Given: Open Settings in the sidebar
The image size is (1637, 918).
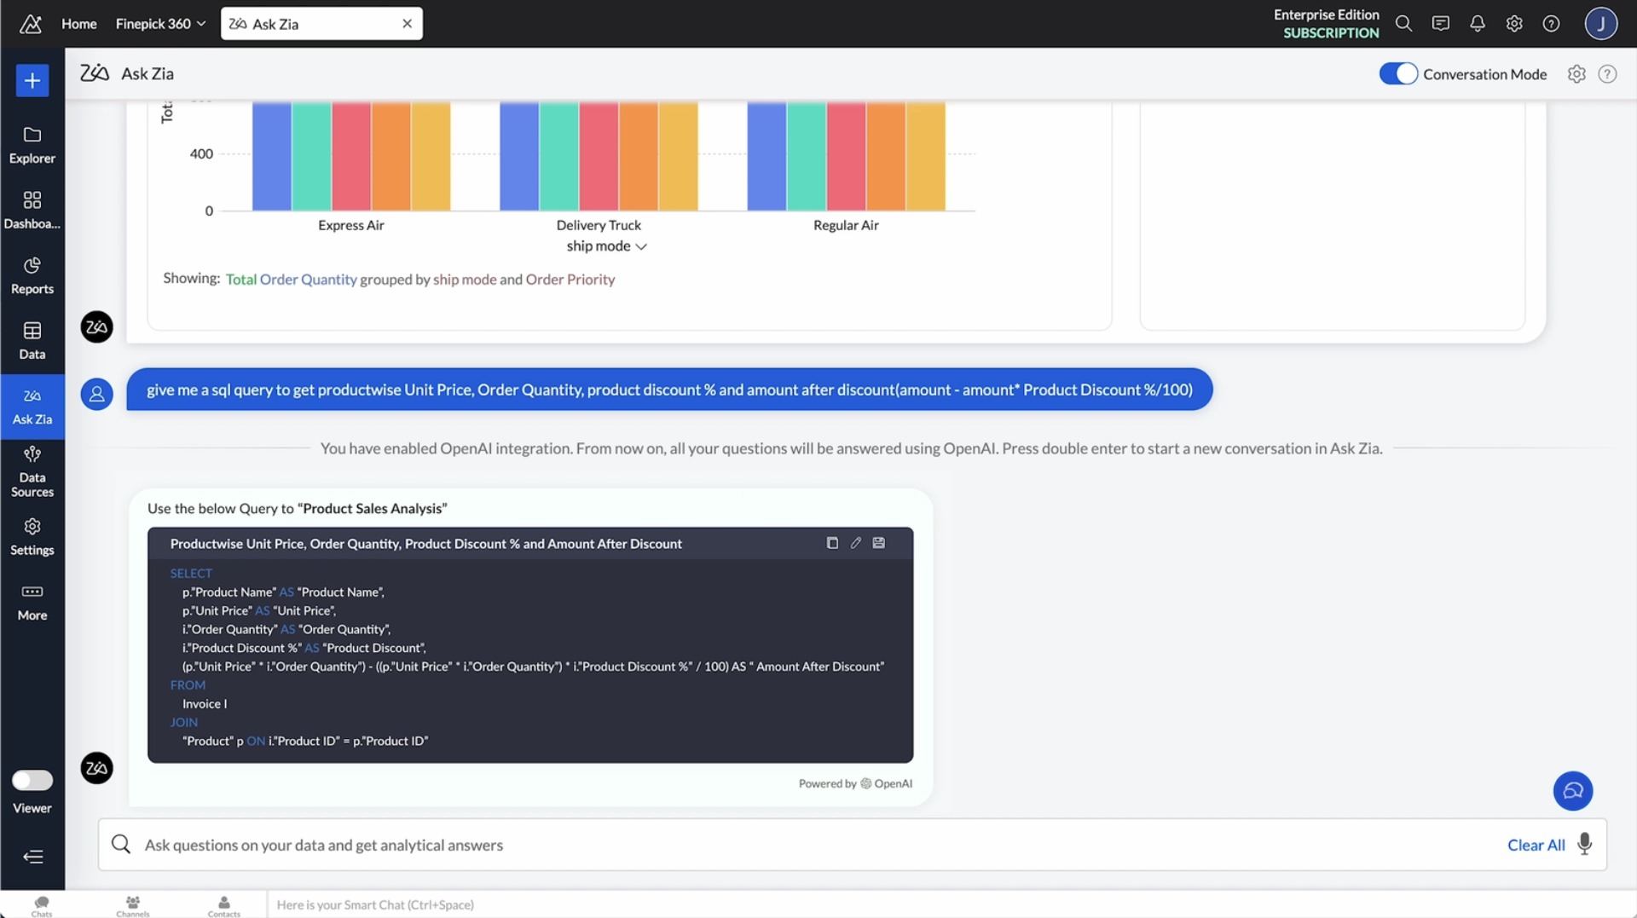Looking at the screenshot, I should 32,537.
